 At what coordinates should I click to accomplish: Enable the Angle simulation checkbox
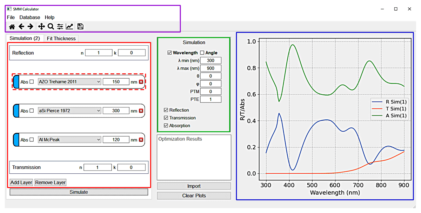202,53
